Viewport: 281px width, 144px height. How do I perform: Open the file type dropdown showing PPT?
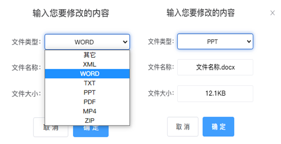(x=215, y=42)
